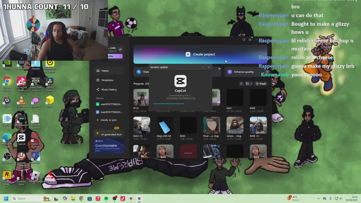
Task: Open Spotify from the taskbar
Action: pos(106,198)
